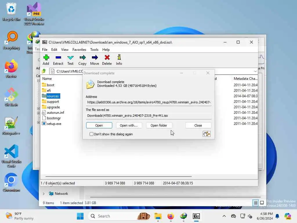Select the setup.exe file

(52, 123)
